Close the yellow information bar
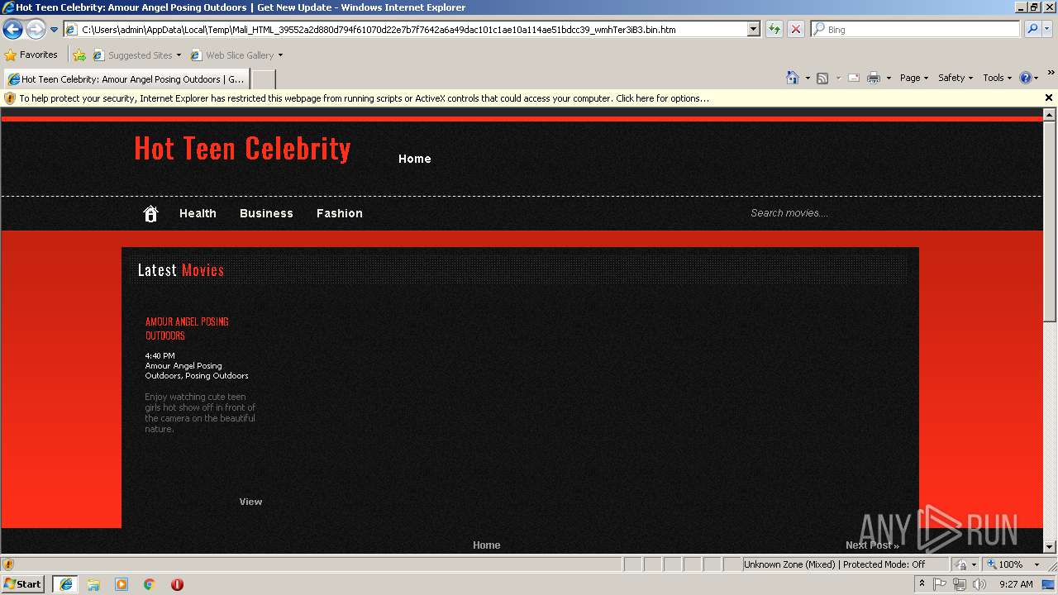Image resolution: width=1058 pixels, height=595 pixels. (1049, 98)
